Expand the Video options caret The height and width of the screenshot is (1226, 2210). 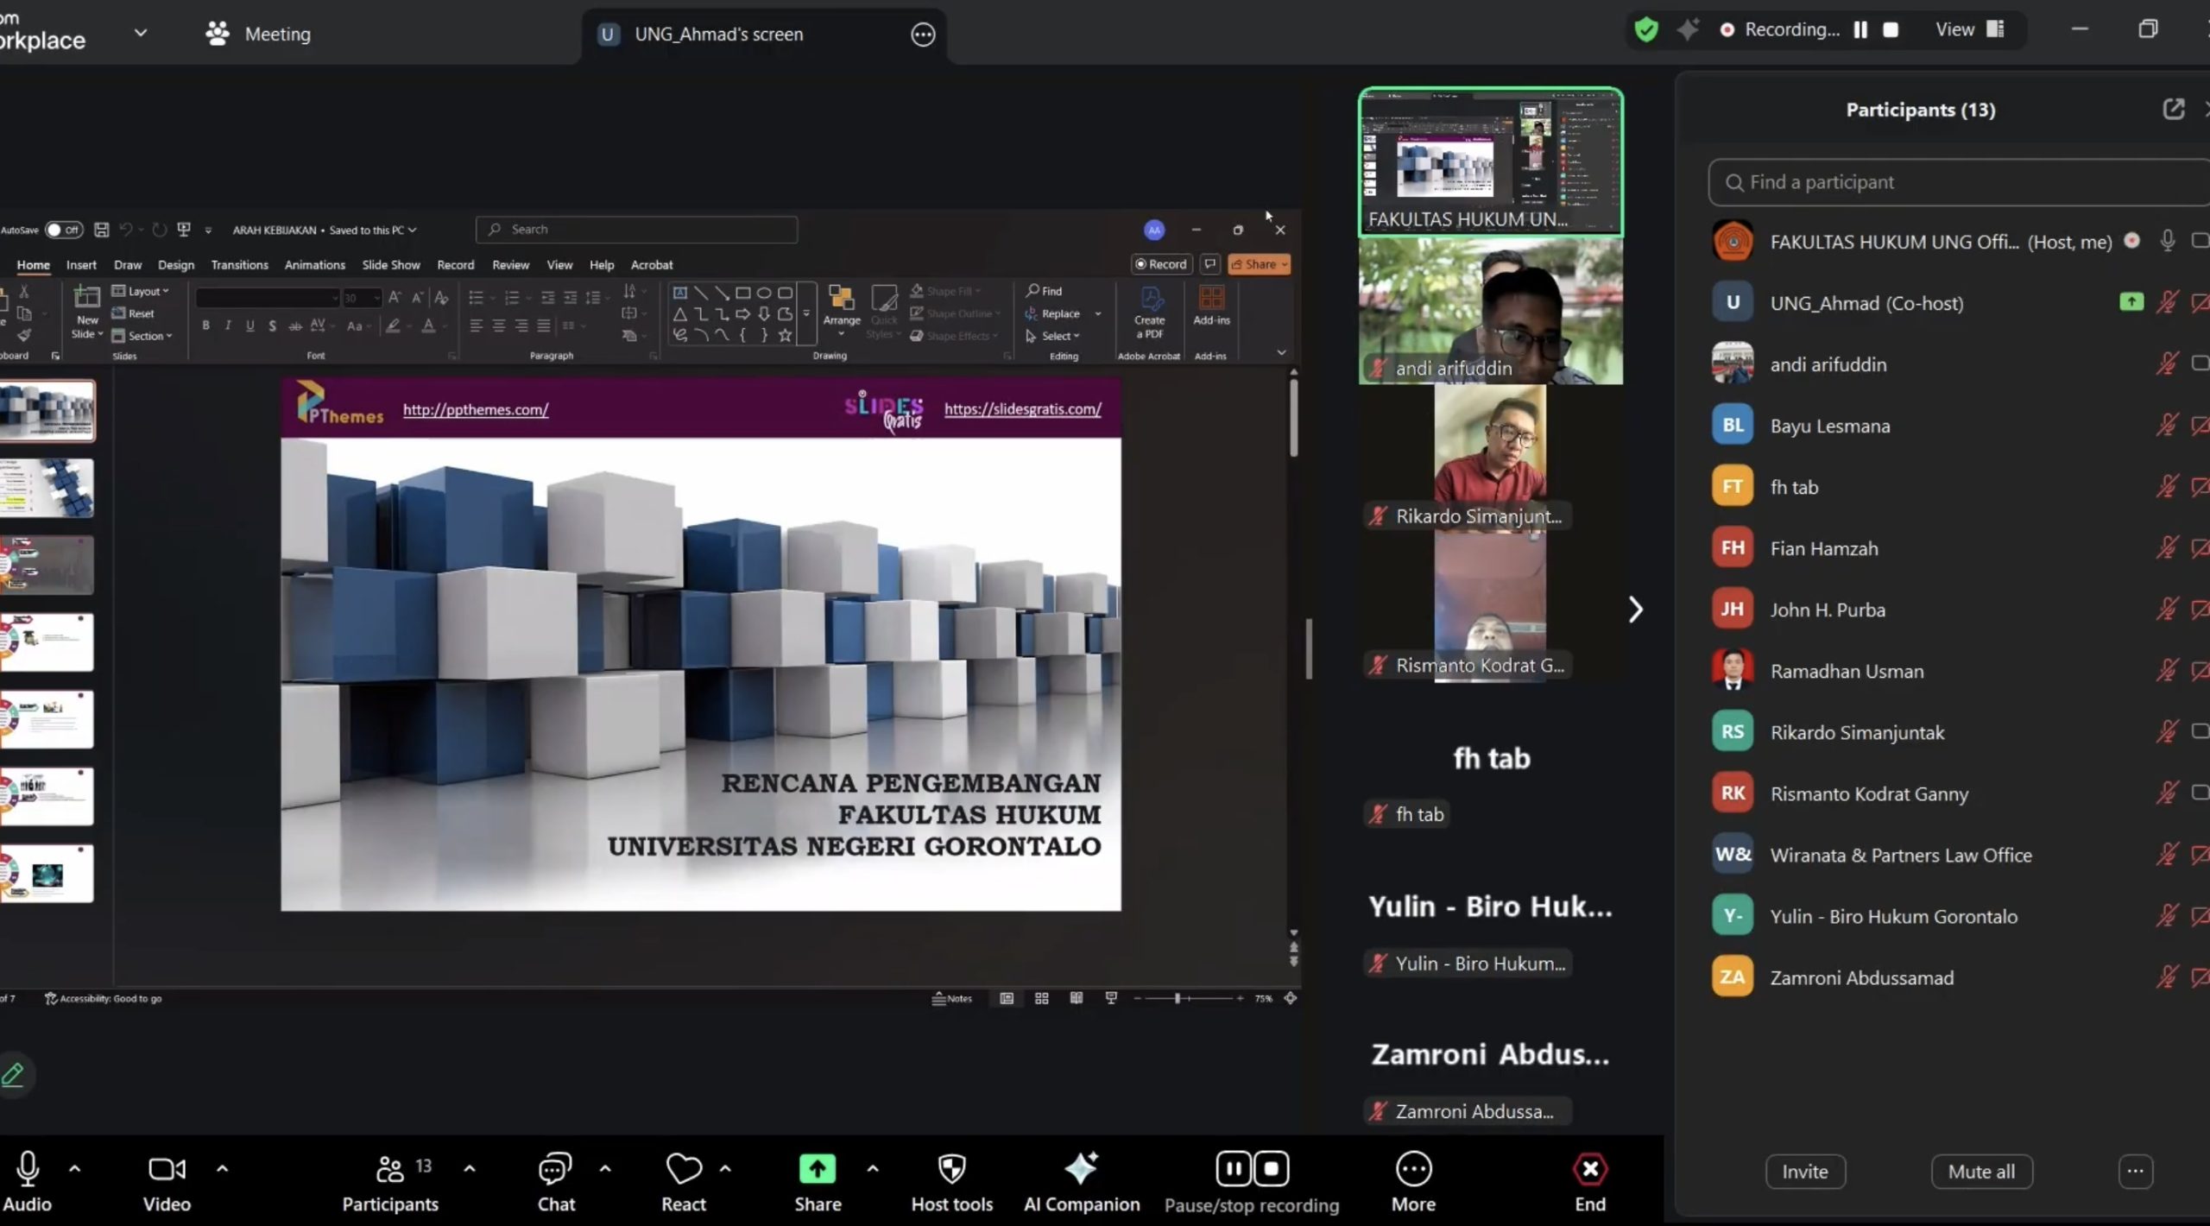coord(223,1169)
